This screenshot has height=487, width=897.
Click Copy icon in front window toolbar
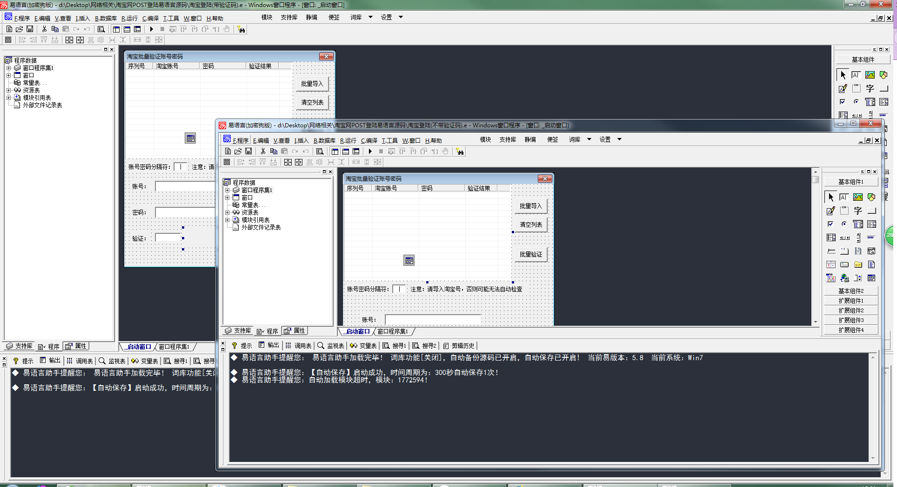point(274,151)
